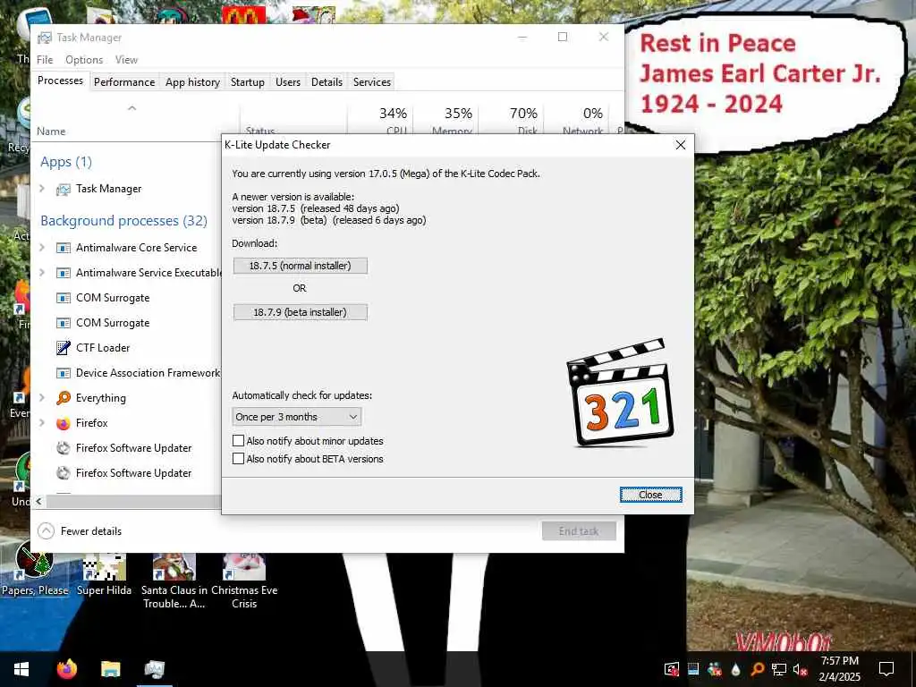
Task: Collapse Task Manager with Fewer details
Action: coord(80,531)
